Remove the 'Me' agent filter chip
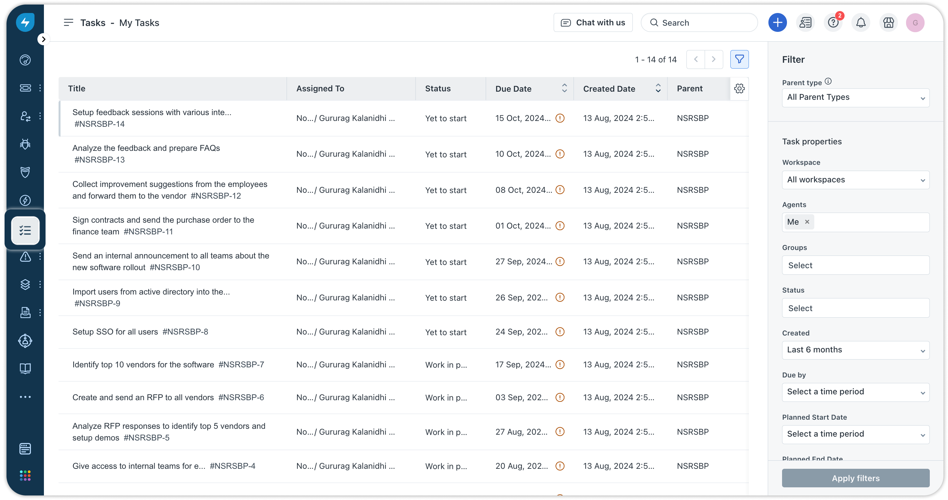Image resolution: width=948 pixels, height=500 pixels. (807, 222)
